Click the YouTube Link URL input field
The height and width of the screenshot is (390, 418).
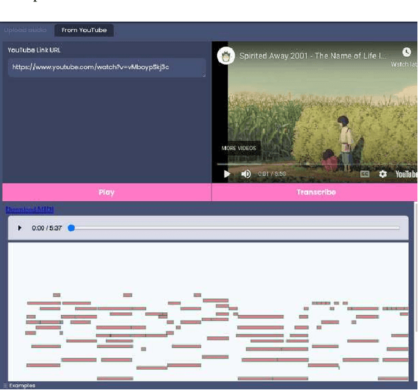tap(106, 67)
